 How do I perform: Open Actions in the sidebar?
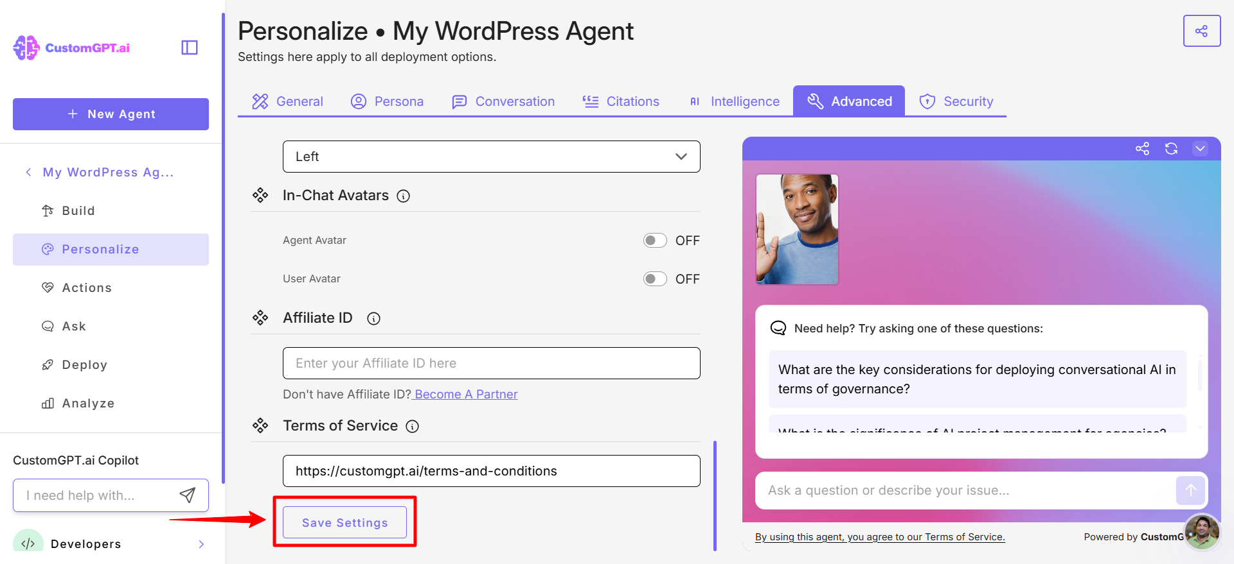coord(111,288)
